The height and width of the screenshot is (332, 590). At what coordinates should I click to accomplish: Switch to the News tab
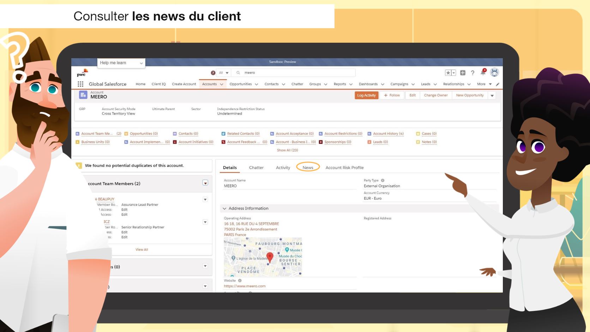[307, 168]
